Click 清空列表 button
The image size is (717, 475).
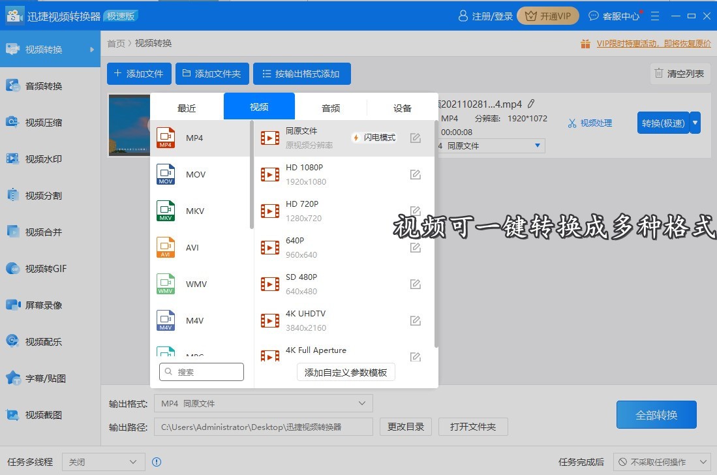[680, 74]
